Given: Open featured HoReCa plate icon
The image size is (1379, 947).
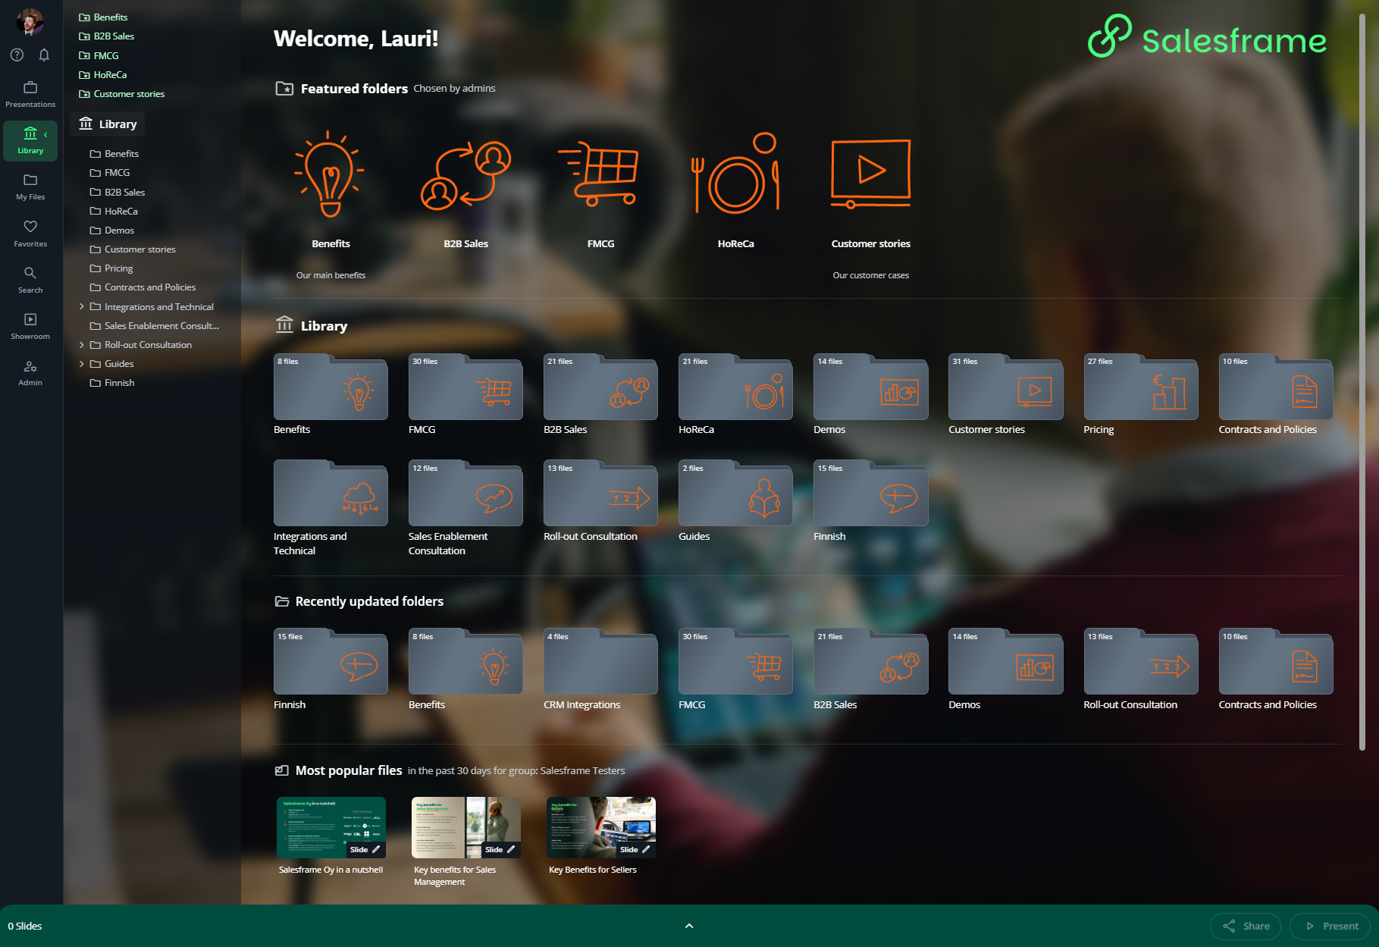Looking at the screenshot, I should [x=735, y=174].
